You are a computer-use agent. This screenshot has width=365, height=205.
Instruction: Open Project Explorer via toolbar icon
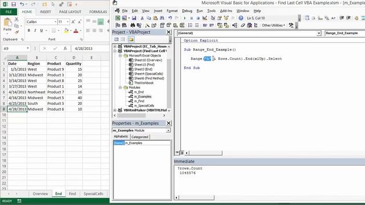click(x=213, y=18)
